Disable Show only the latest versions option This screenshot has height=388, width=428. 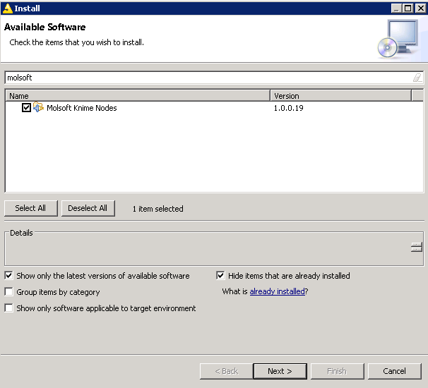pyautogui.click(x=9, y=276)
